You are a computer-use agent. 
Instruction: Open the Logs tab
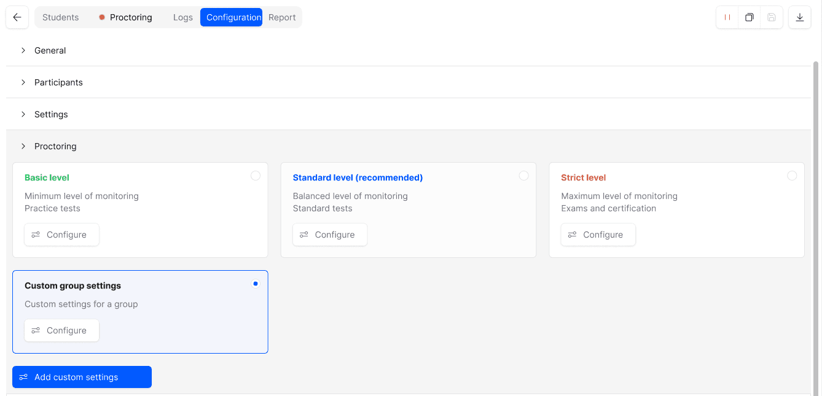(183, 17)
